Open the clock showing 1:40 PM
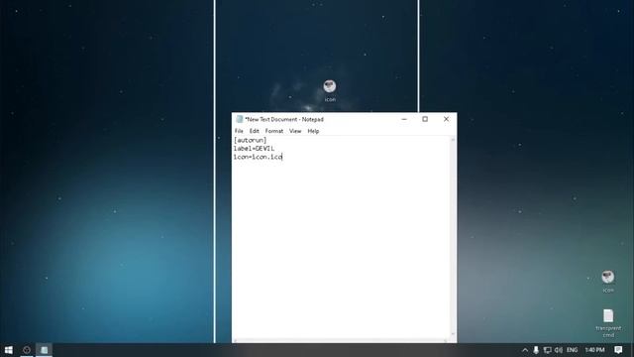The height and width of the screenshot is (357, 634). click(594, 350)
